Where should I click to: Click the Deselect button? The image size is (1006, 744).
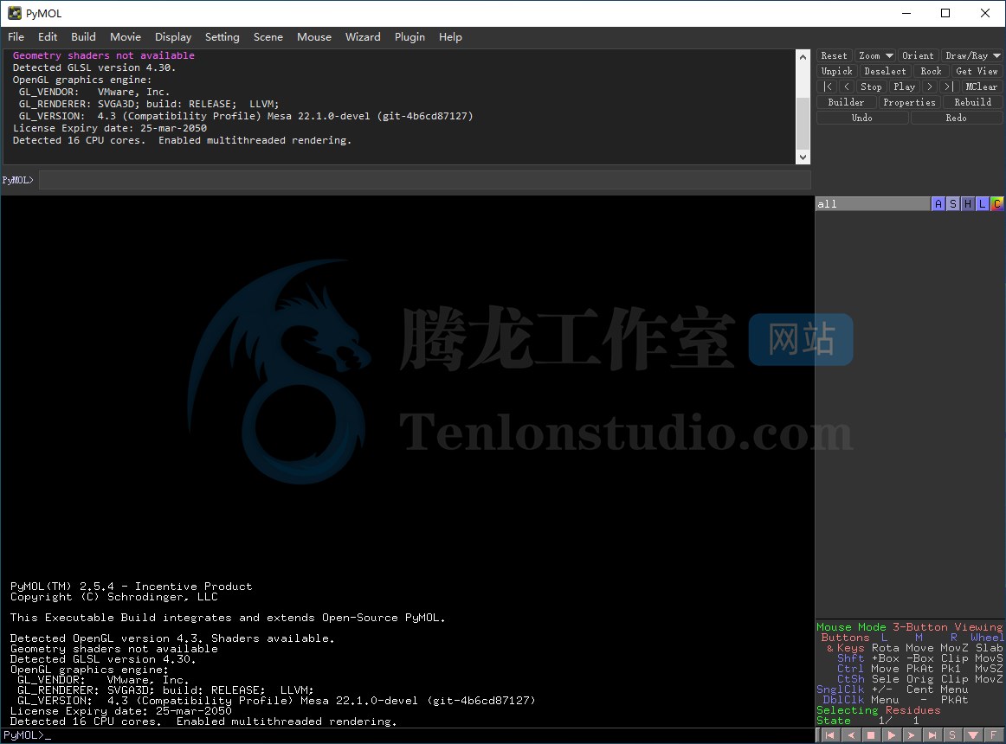coord(885,71)
